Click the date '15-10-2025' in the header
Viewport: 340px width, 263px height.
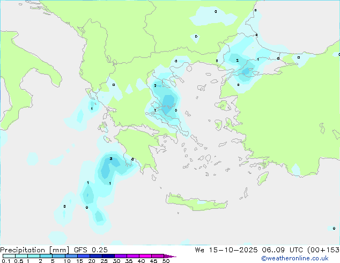pyautogui.click(x=233, y=250)
